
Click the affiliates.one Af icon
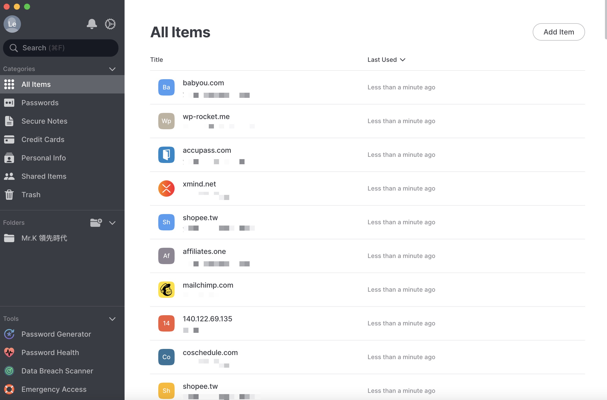(x=166, y=256)
